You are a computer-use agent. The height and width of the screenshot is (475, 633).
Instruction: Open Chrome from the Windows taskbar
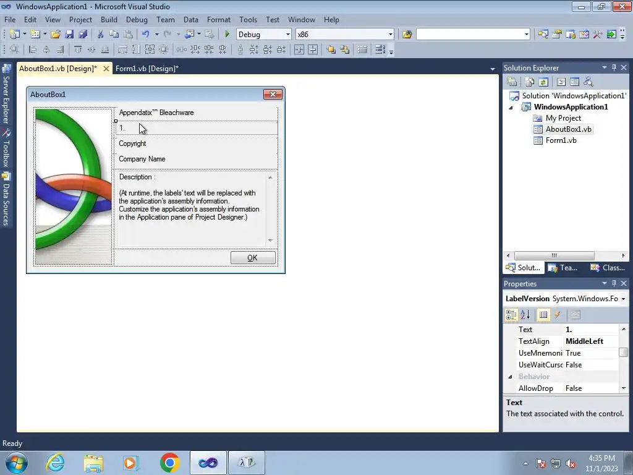point(169,463)
